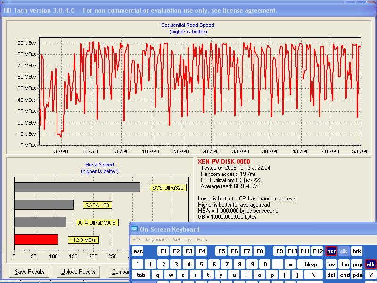The height and width of the screenshot is (283, 377).
Task: Open the File menu of On-Screen Keyboard
Action: pos(136,240)
